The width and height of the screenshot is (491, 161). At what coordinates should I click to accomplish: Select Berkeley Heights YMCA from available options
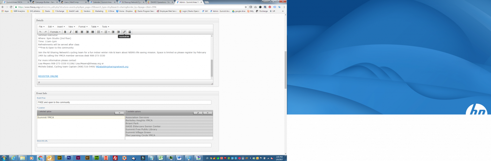coord(139,121)
